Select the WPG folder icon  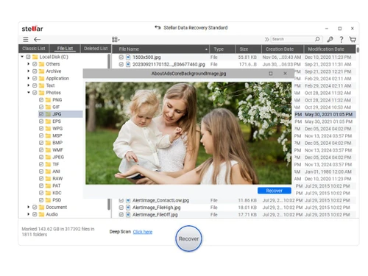point(48,128)
